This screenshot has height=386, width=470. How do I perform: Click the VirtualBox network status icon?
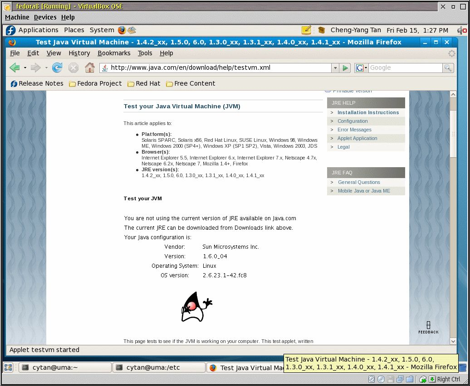(400, 379)
